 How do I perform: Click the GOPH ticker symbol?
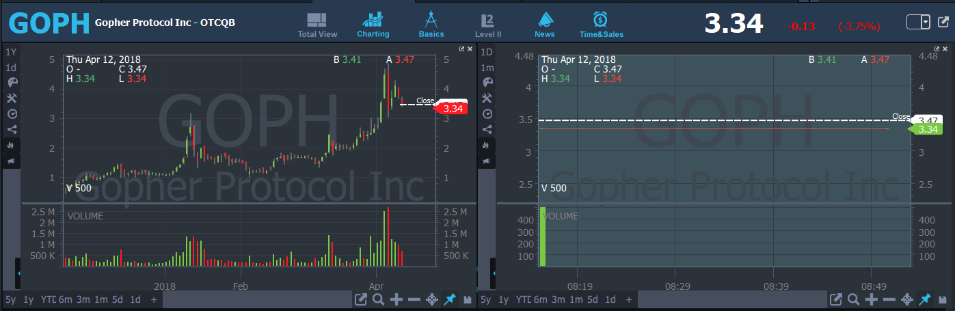click(49, 23)
